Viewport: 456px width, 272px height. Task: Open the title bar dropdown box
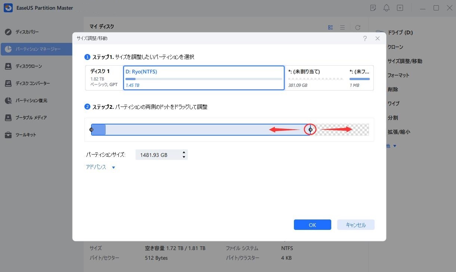point(400,7)
